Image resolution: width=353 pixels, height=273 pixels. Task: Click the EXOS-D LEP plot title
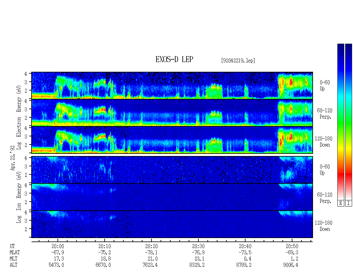174,59
